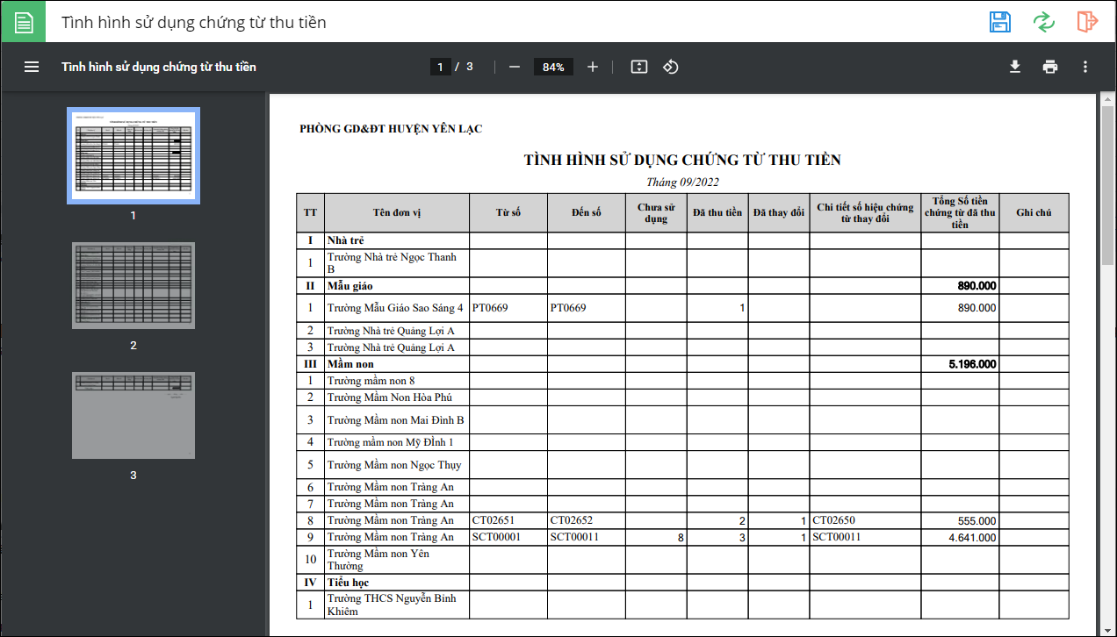Click 'Trường Mầm non Yên Thường' cell
This screenshot has height=637, width=1117.
point(396,560)
